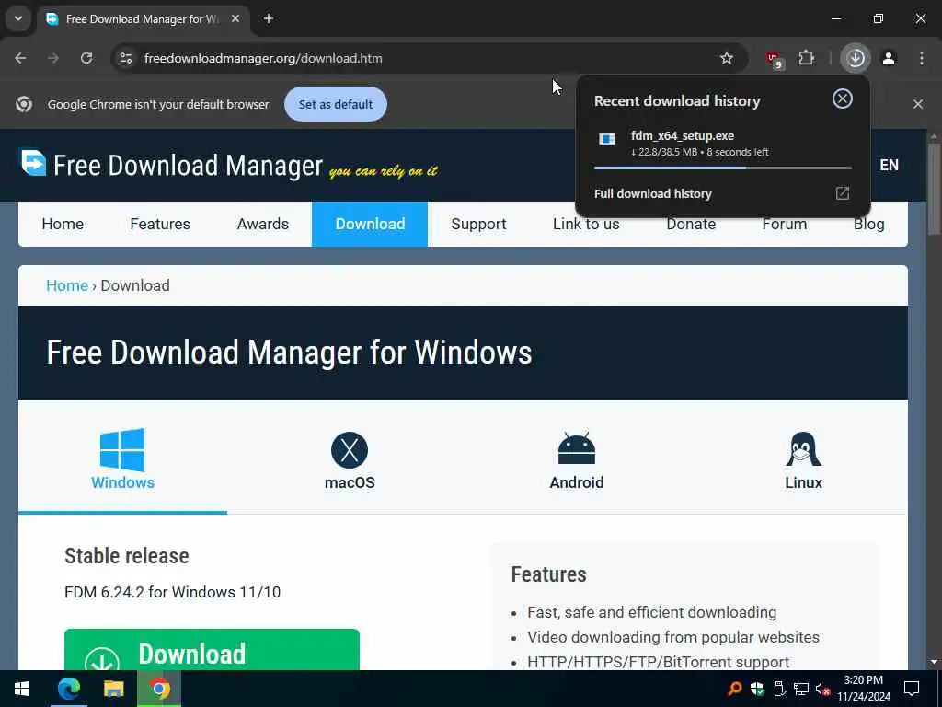Open the EN language selector

pos(890,166)
